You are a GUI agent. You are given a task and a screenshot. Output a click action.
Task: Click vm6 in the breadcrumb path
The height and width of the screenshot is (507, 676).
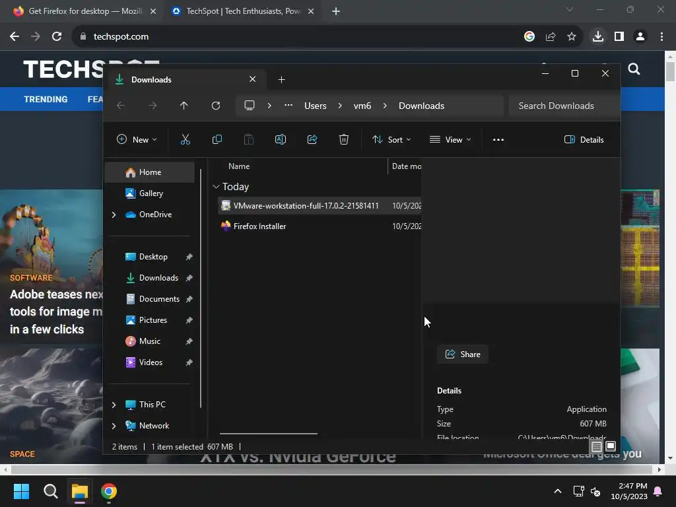click(x=362, y=106)
